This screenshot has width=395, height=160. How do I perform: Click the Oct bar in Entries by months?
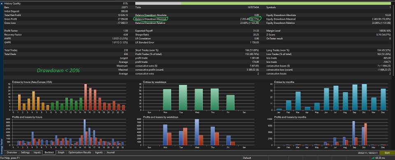coord(364,97)
